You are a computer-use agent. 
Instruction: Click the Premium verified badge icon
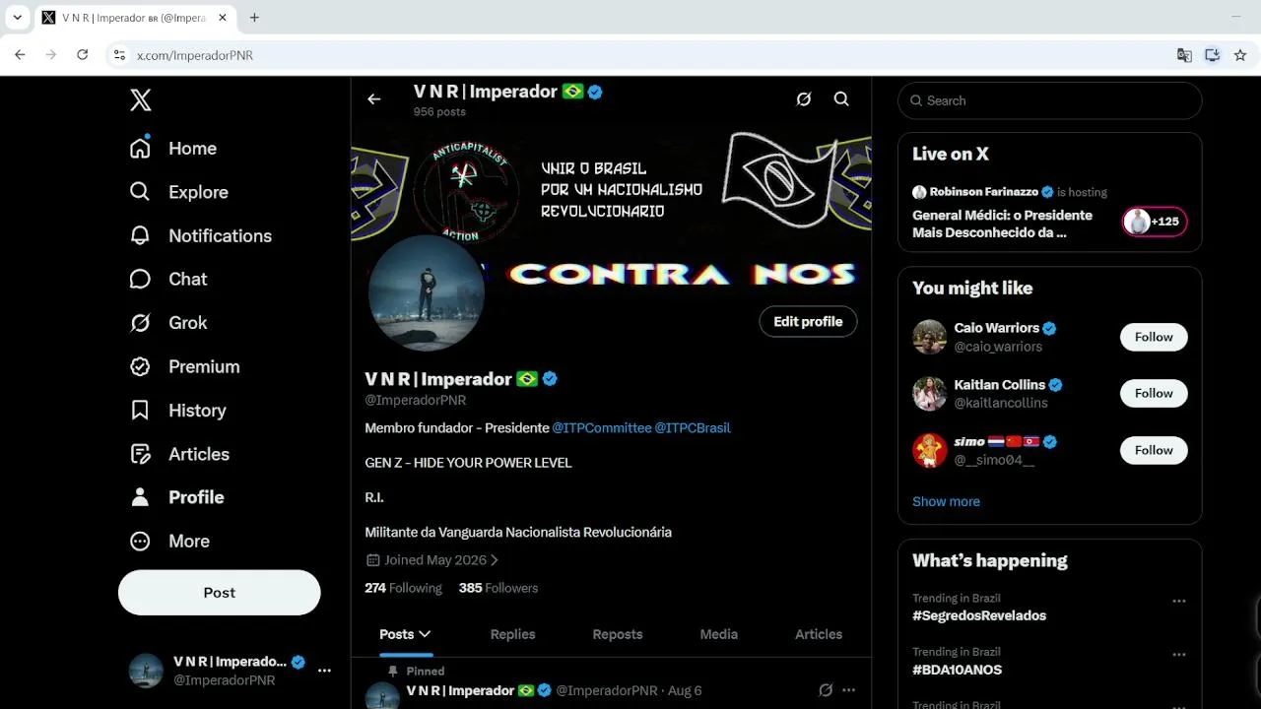pos(140,366)
